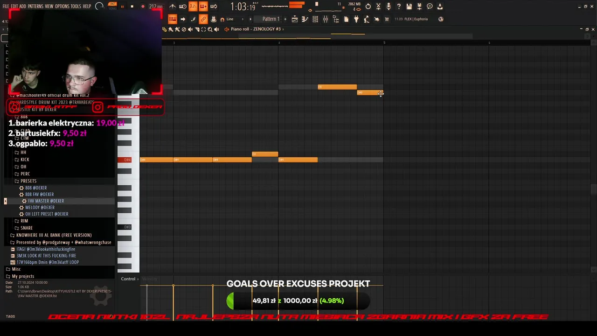Screen dimensions: 597x336
Task: Open Piano roll ZENOLOGY #3 target dropdown
Action: [x=256, y=29]
